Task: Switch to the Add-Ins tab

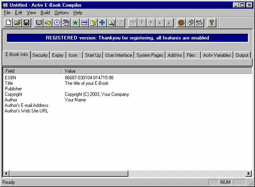Action: click(175, 55)
